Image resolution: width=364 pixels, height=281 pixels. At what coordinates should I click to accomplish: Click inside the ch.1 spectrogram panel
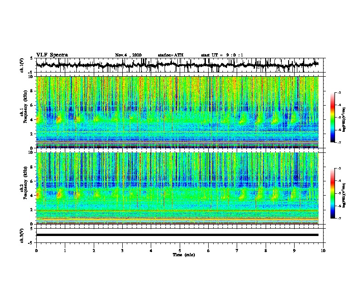177,112
